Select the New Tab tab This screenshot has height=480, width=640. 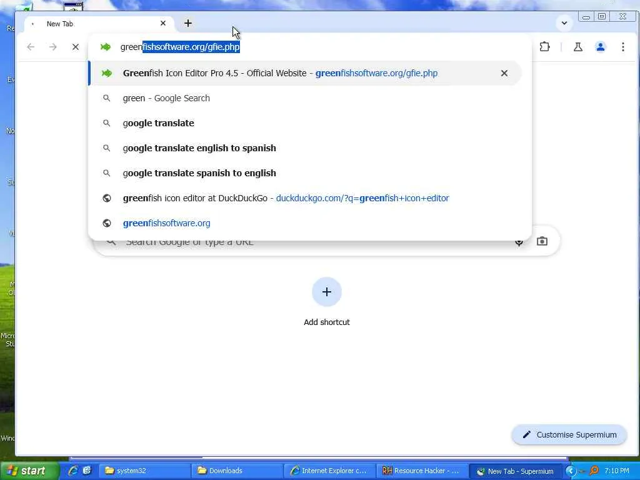point(98,24)
